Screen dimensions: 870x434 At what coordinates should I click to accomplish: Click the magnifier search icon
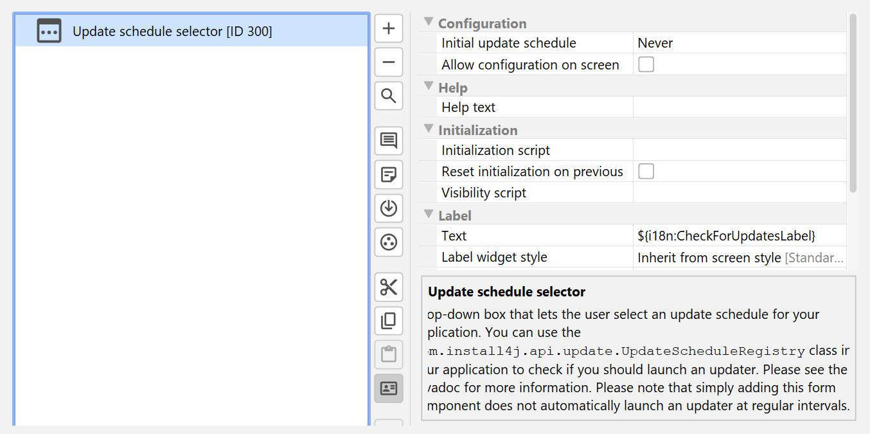389,96
